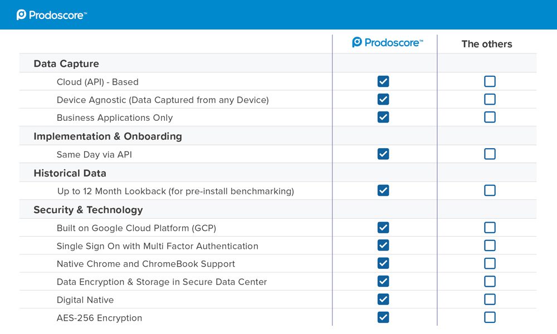Click the "Cloud (API) - Based" row label
The height and width of the screenshot is (334, 557).
[97, 82]
